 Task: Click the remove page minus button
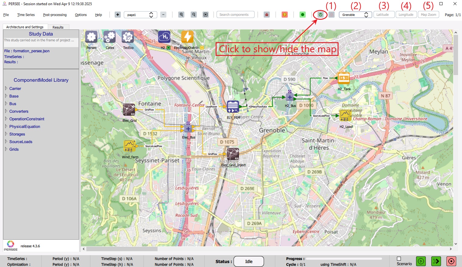(x=163, y=15)
